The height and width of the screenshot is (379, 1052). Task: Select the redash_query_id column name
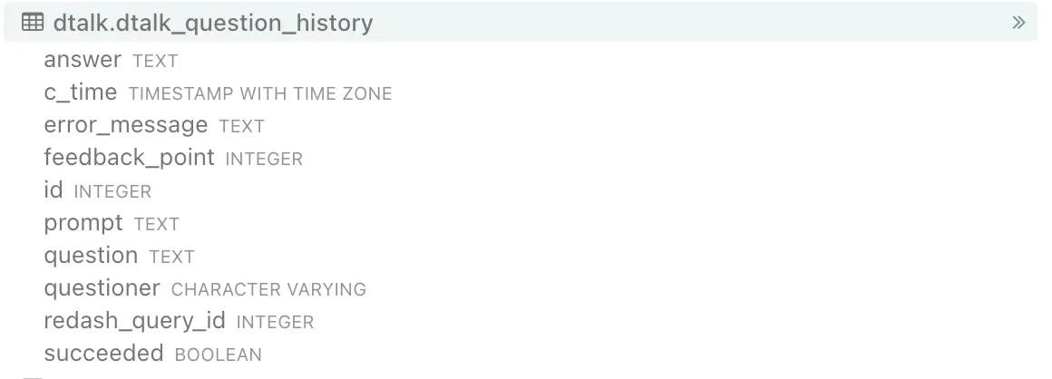[x=134, y=322]
